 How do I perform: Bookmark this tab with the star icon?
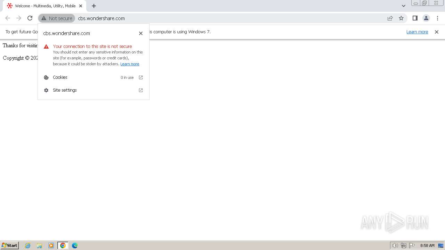pyautogui.click(x=401, y=18)
